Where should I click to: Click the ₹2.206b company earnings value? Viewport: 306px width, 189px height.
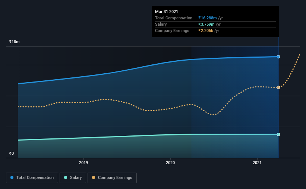tap(206, 31)
